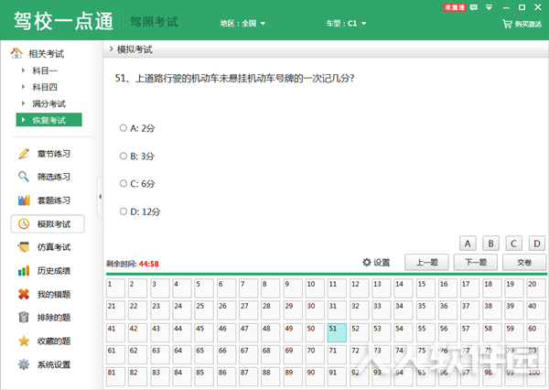Screen dimensions: 549x390
Task: Click the red 未激活 badge
Action: (x=455, y=7)
